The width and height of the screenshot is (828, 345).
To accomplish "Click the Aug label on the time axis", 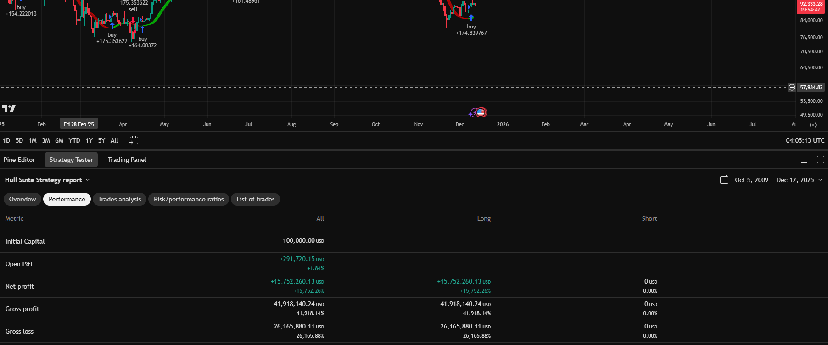I will click(291, 124).
